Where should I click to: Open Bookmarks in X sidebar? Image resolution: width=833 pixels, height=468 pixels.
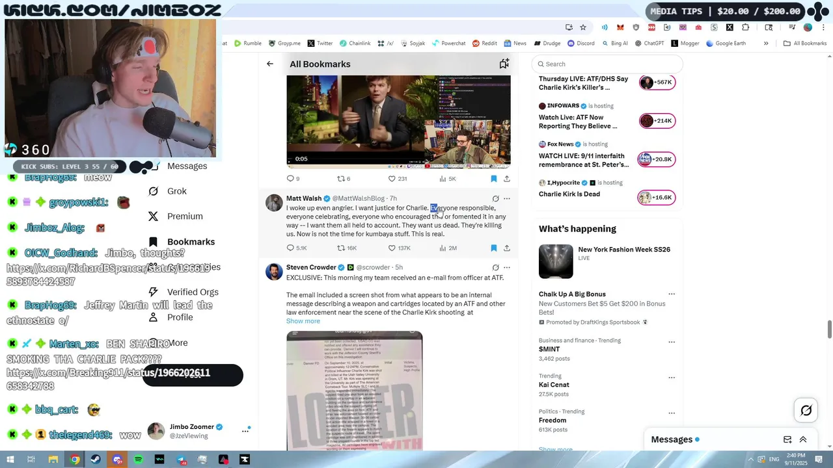(182, 242)
